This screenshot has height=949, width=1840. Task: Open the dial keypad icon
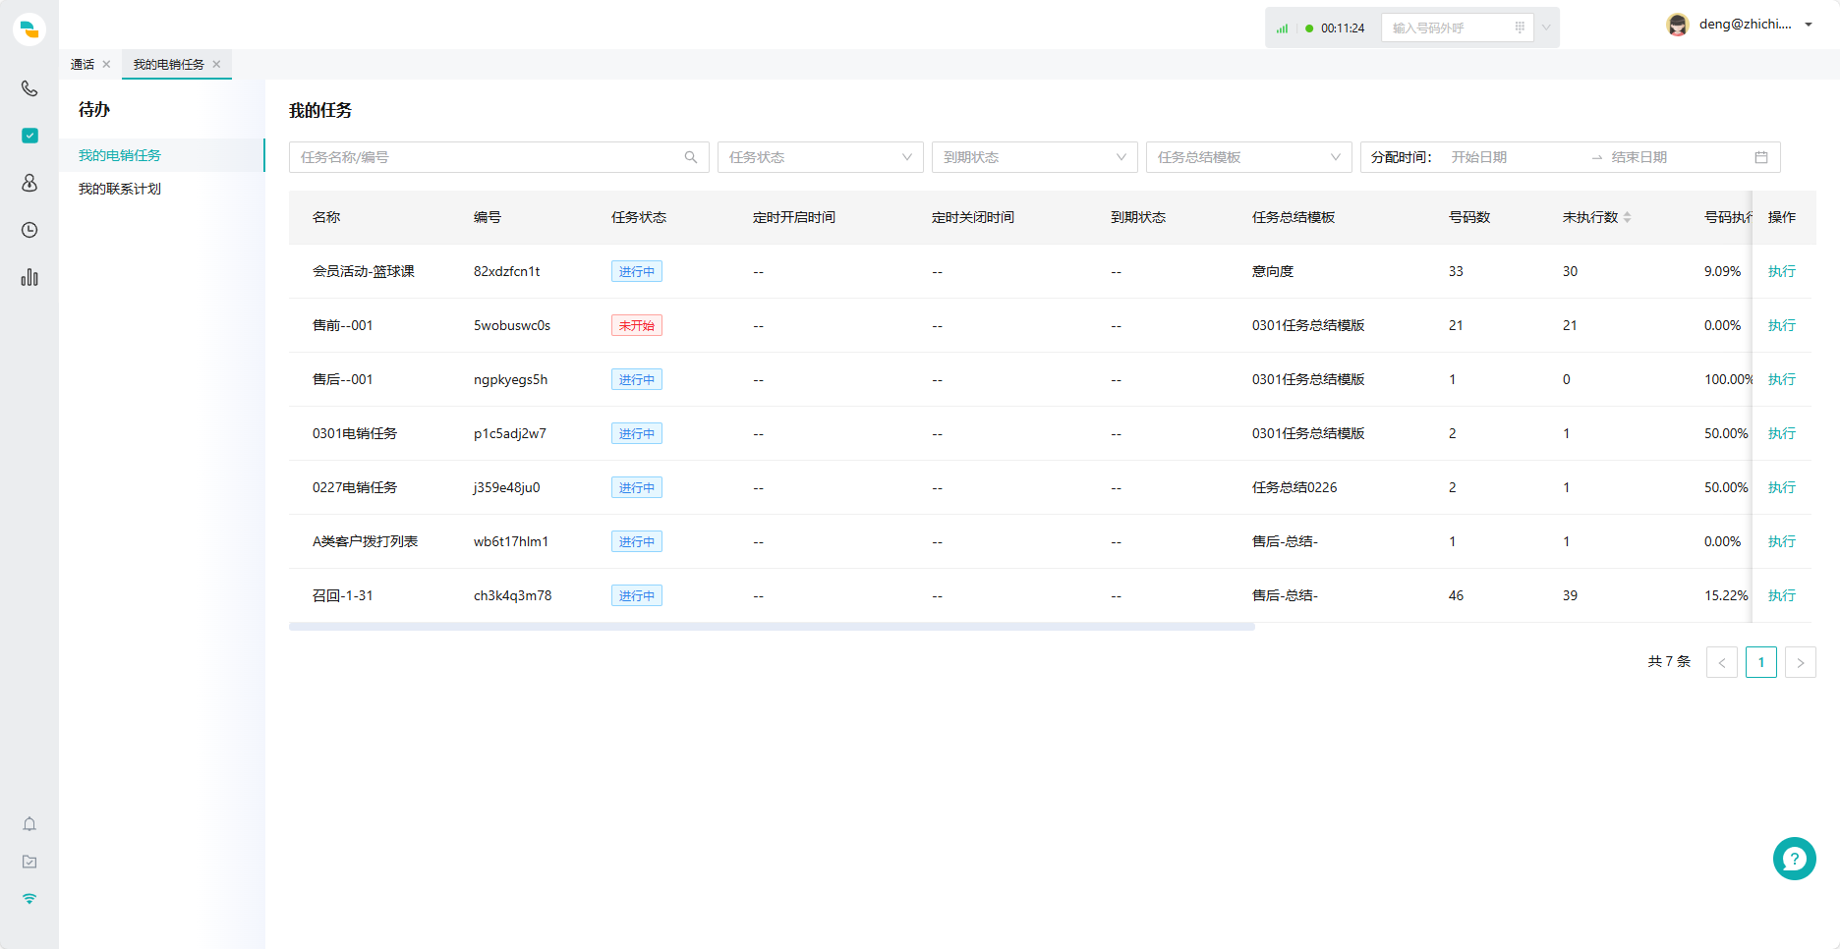1520,28
